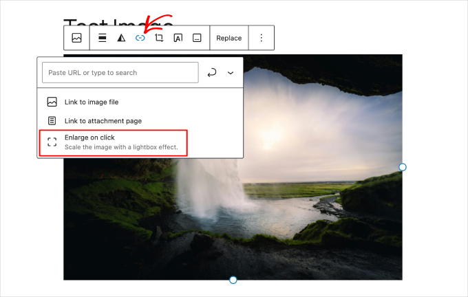Add text over image icon

pyautogui.click(x=178, y=38)
